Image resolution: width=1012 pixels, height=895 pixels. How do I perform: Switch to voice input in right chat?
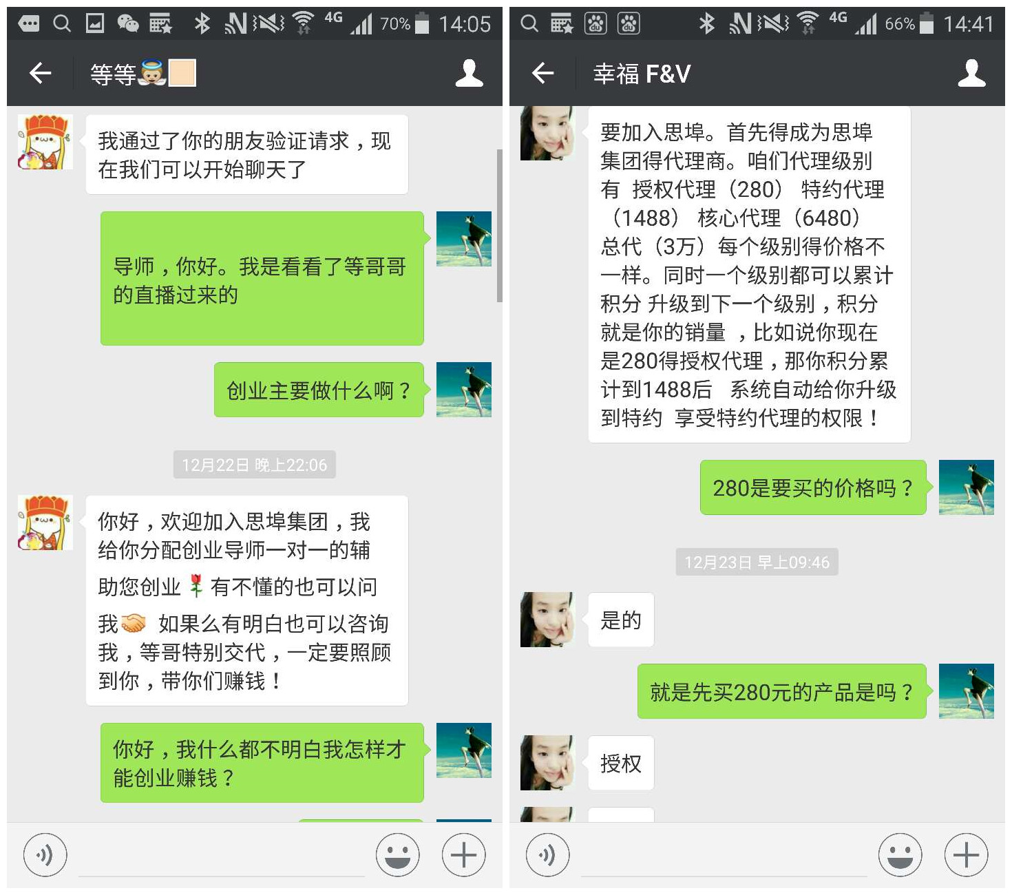[547, 855]
